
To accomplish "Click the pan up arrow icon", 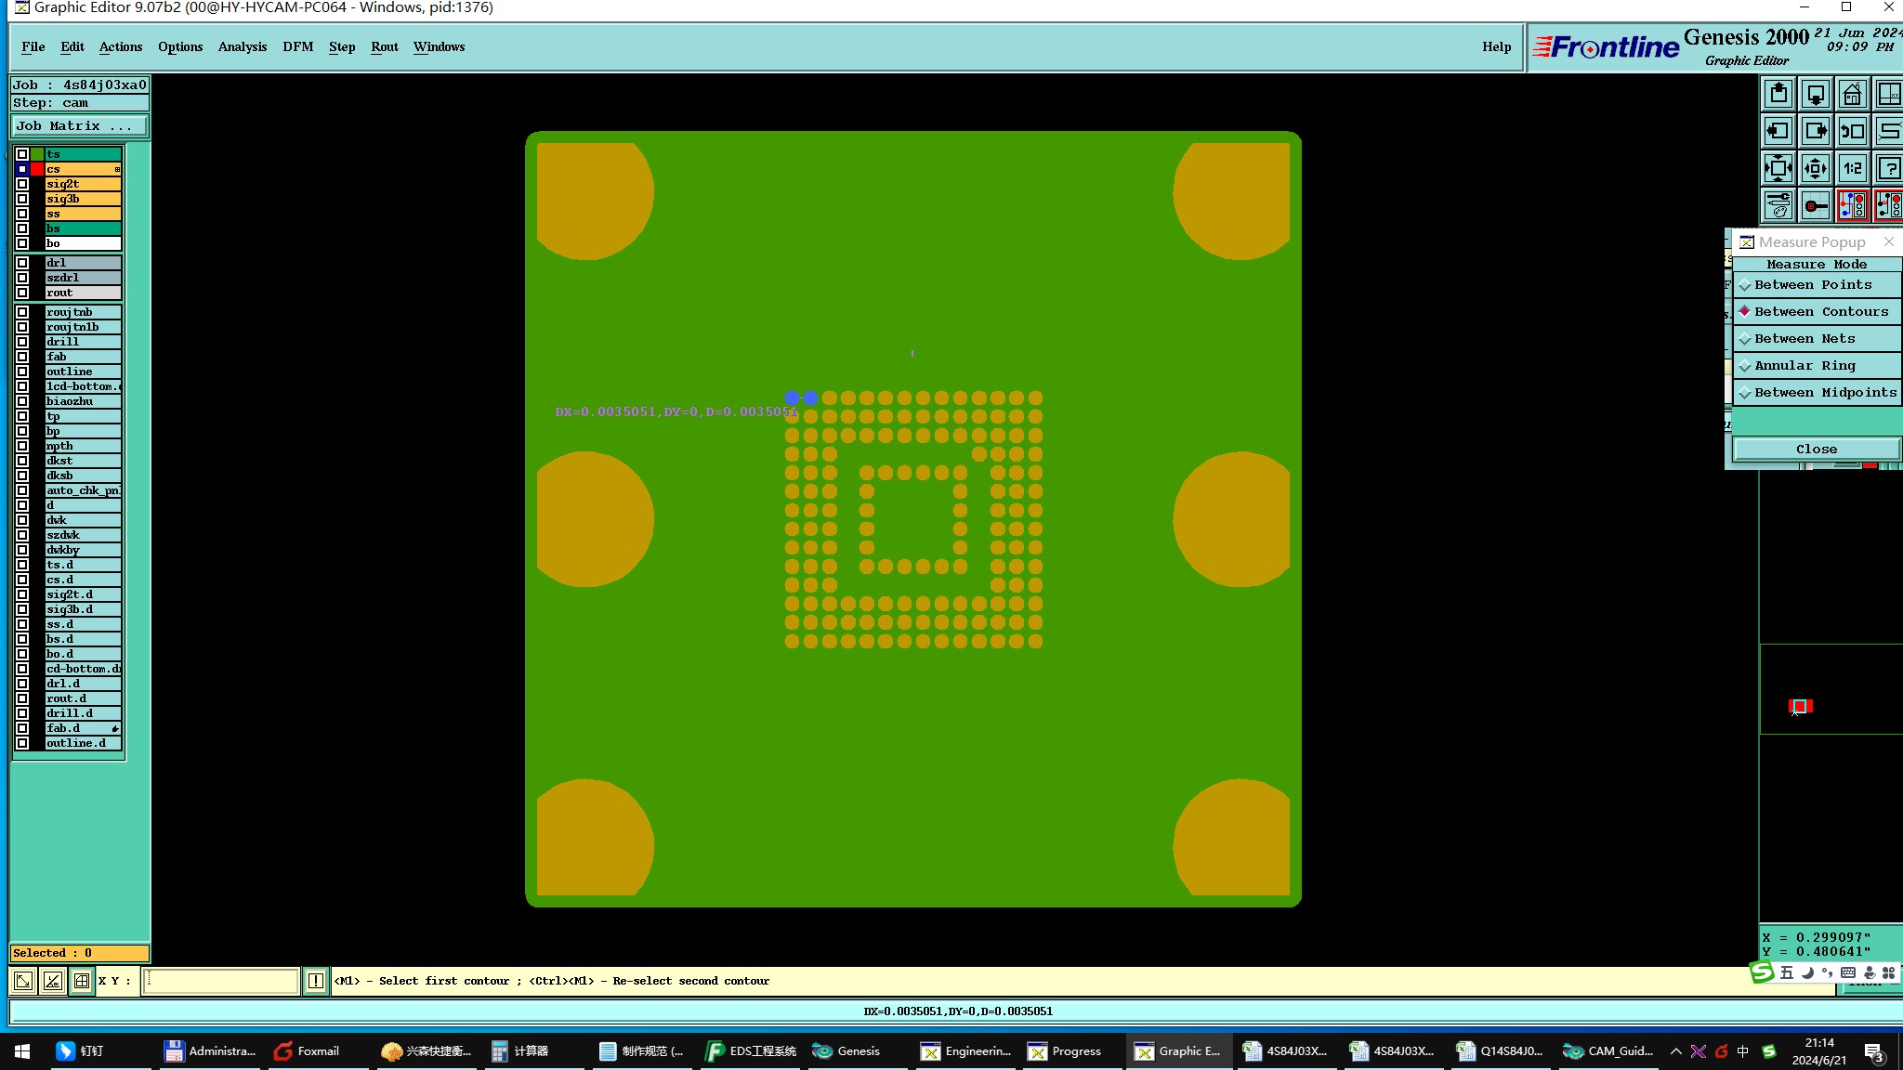I will point(1778,94).
